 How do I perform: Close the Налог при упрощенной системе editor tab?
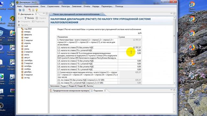coord(101,14)
